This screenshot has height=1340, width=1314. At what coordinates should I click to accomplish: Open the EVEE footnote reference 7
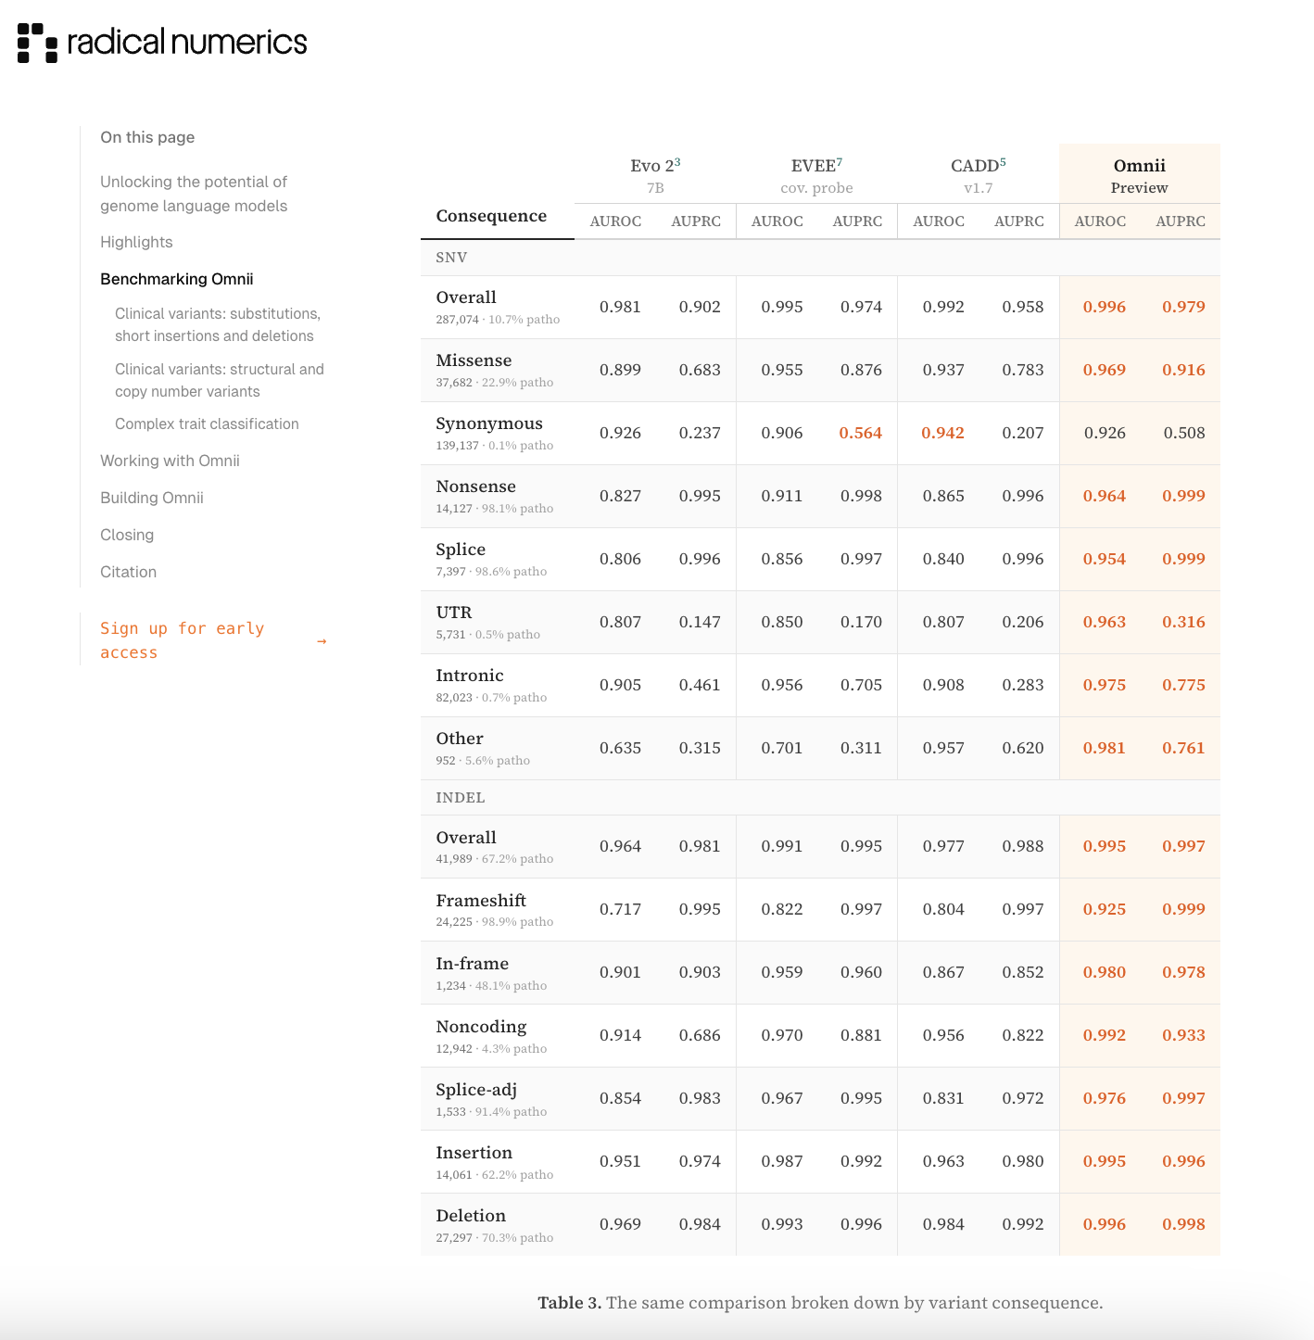(x=840, y=162)
